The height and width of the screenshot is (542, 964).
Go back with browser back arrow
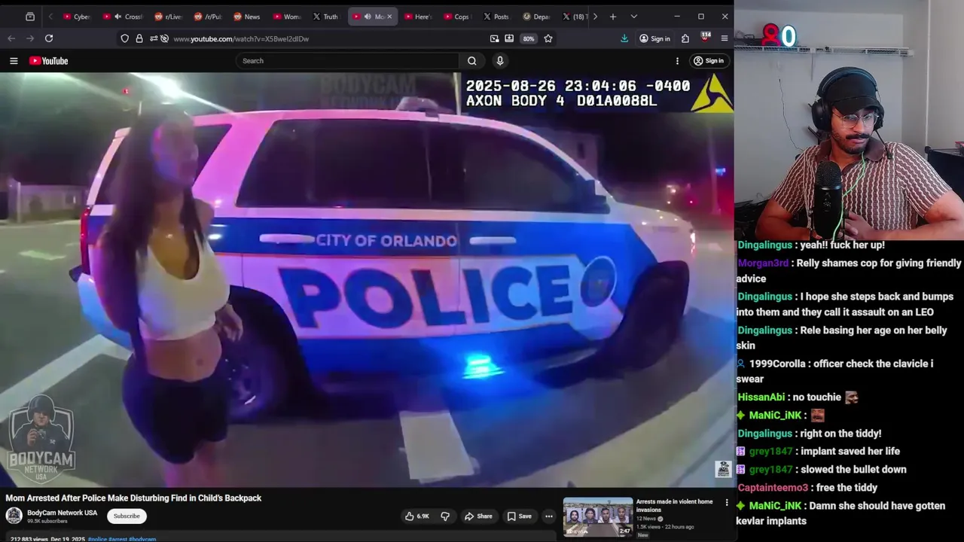click(x=11, y=38)
